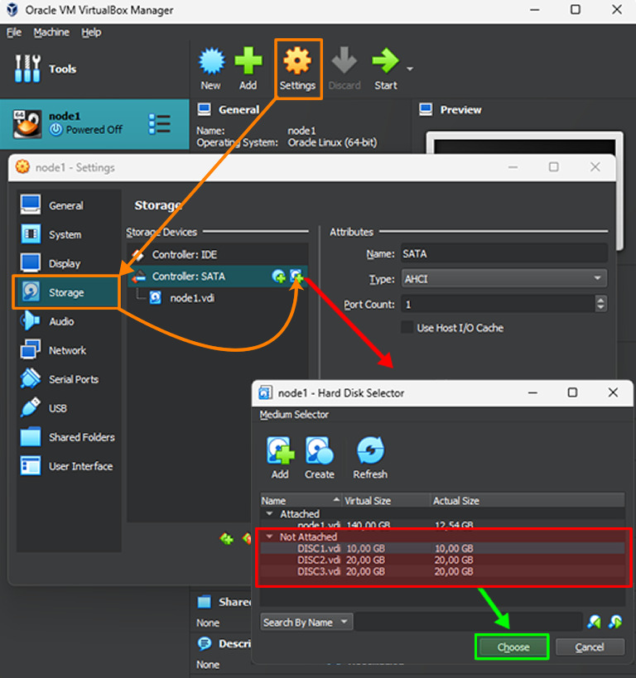The image size is (636, 678).
Task: Select Storage category in Settings sidebar
Action: (x=66, y=292)
